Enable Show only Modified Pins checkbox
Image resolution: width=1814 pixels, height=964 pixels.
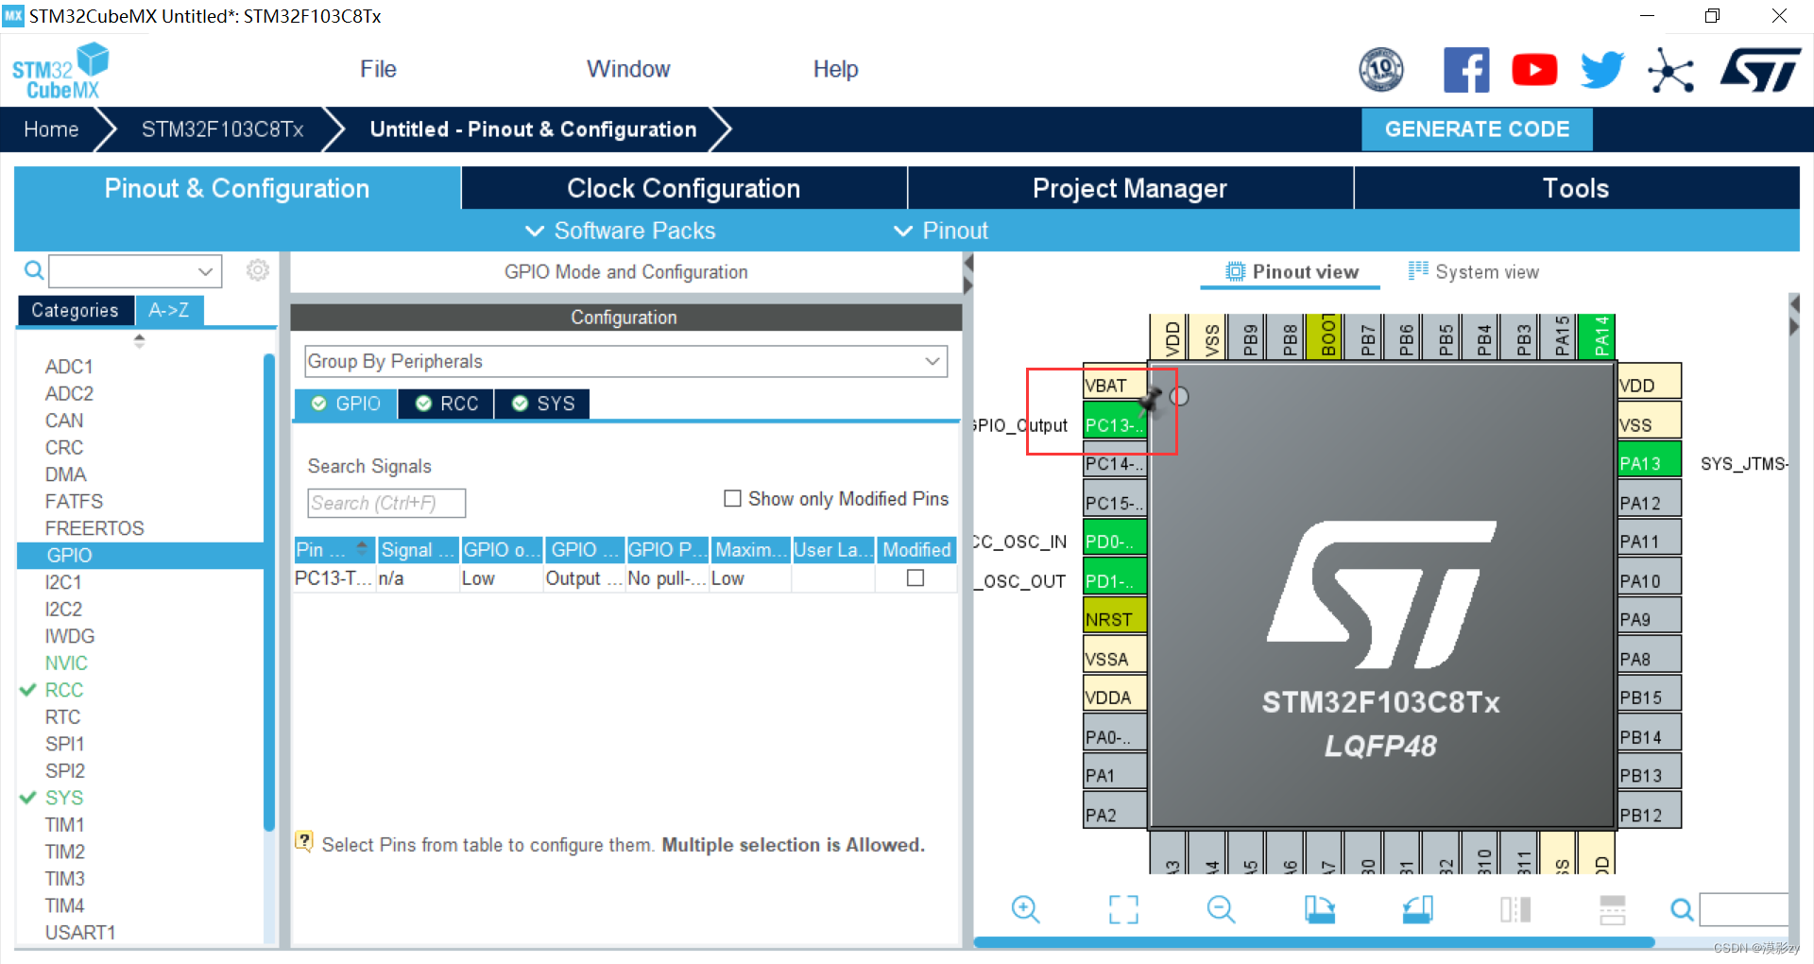732,498
